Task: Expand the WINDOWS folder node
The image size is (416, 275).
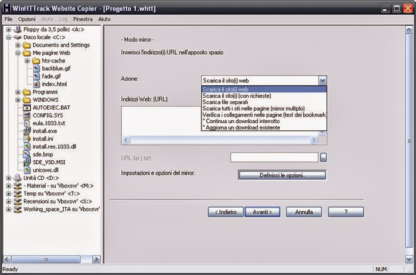Action: coord(18,100)
